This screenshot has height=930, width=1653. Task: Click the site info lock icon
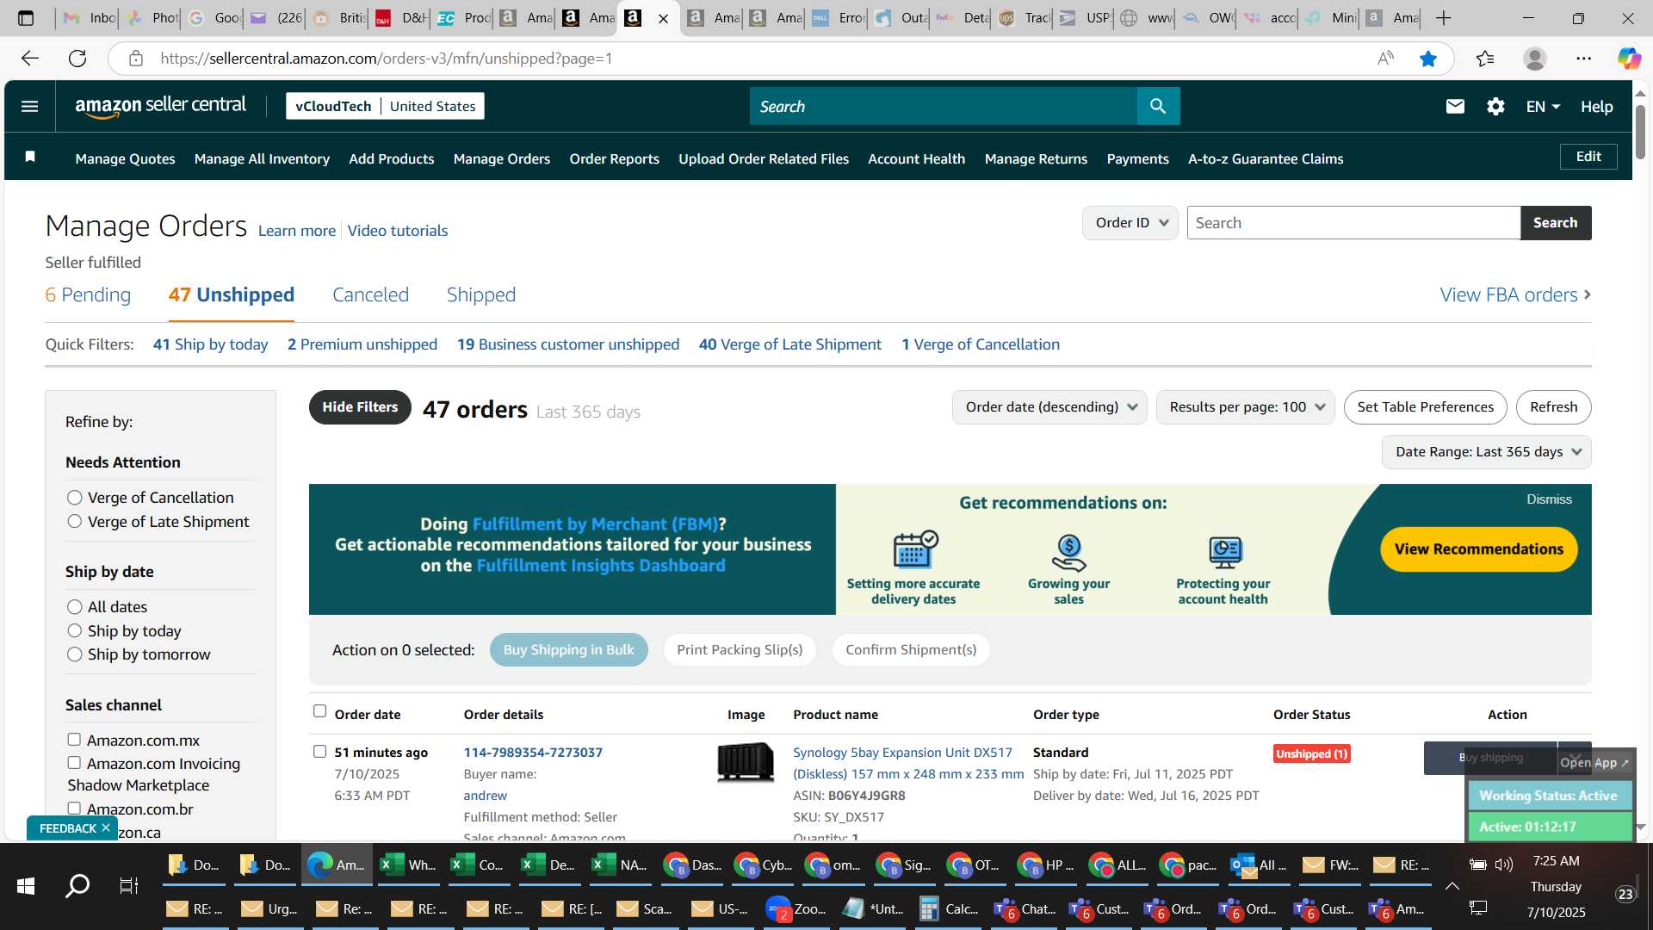(135, 59)
